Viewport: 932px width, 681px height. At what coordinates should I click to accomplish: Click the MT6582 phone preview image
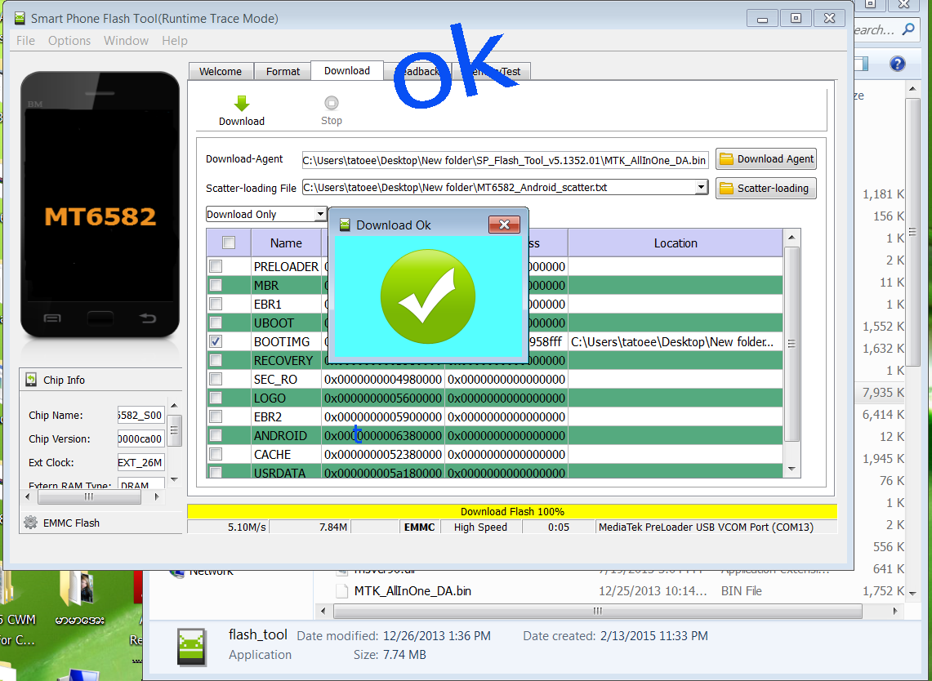[100, 205]
